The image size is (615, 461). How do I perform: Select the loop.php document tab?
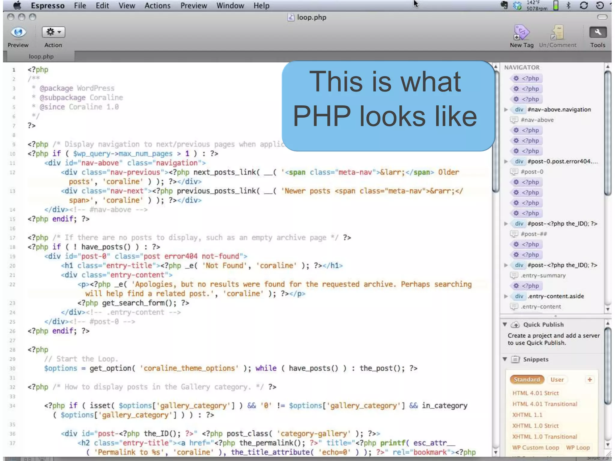coord(41,56)
